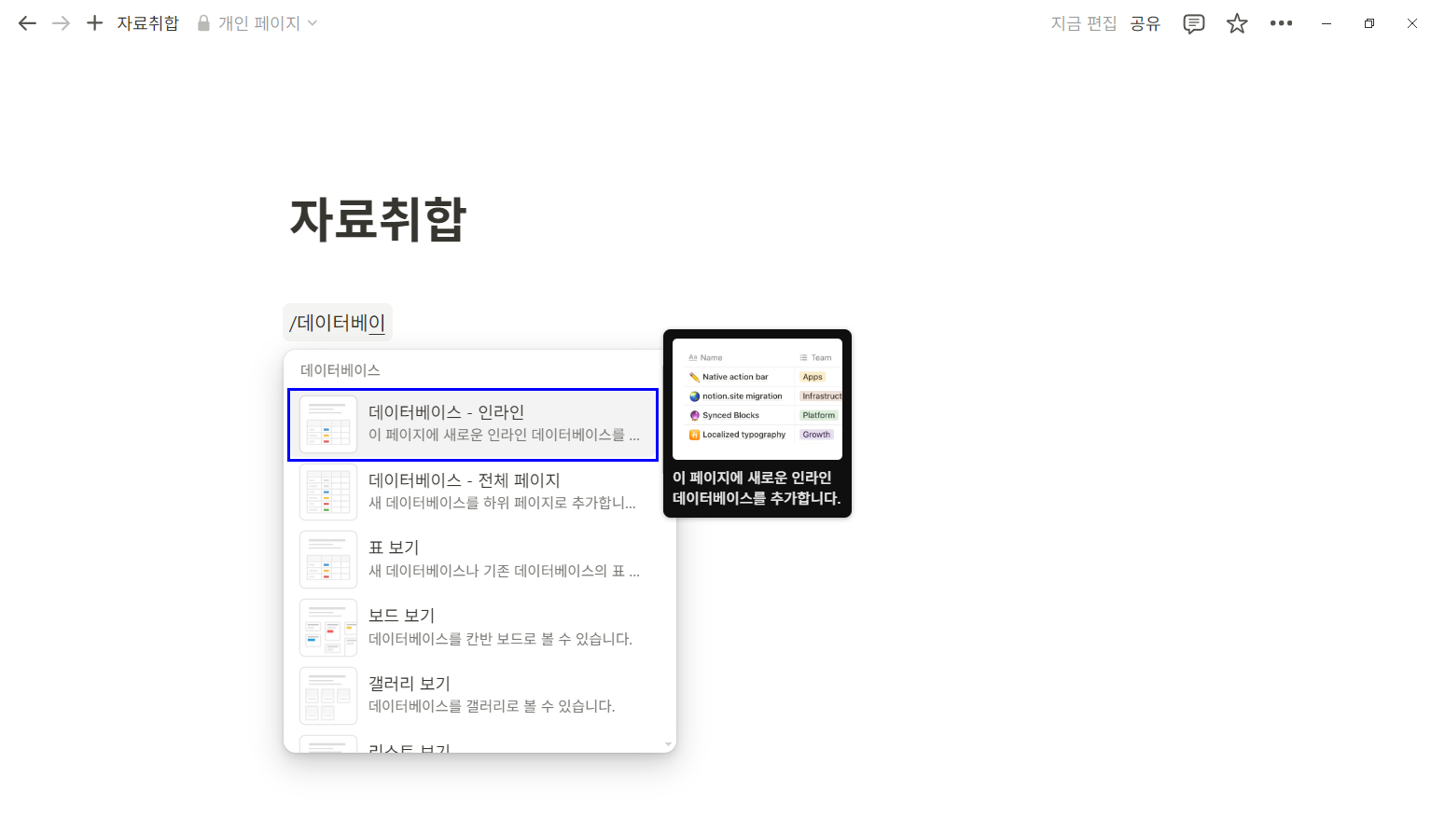Image resolution: width=1431 pixels, height=818 pixels.
Task: Click the inline database preview image
Action: click(757, 399)
